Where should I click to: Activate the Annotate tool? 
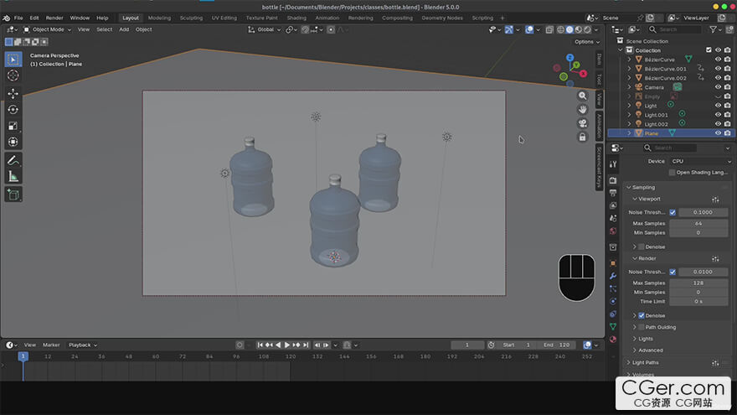pyautogui.click(x=13, y=159)
